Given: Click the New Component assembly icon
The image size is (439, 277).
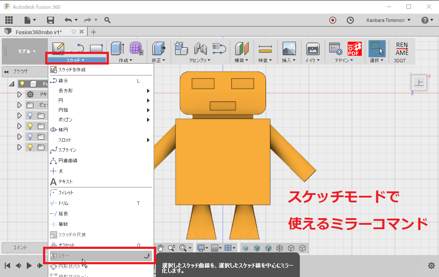Looking at the screenshot, I should [181, 48].
